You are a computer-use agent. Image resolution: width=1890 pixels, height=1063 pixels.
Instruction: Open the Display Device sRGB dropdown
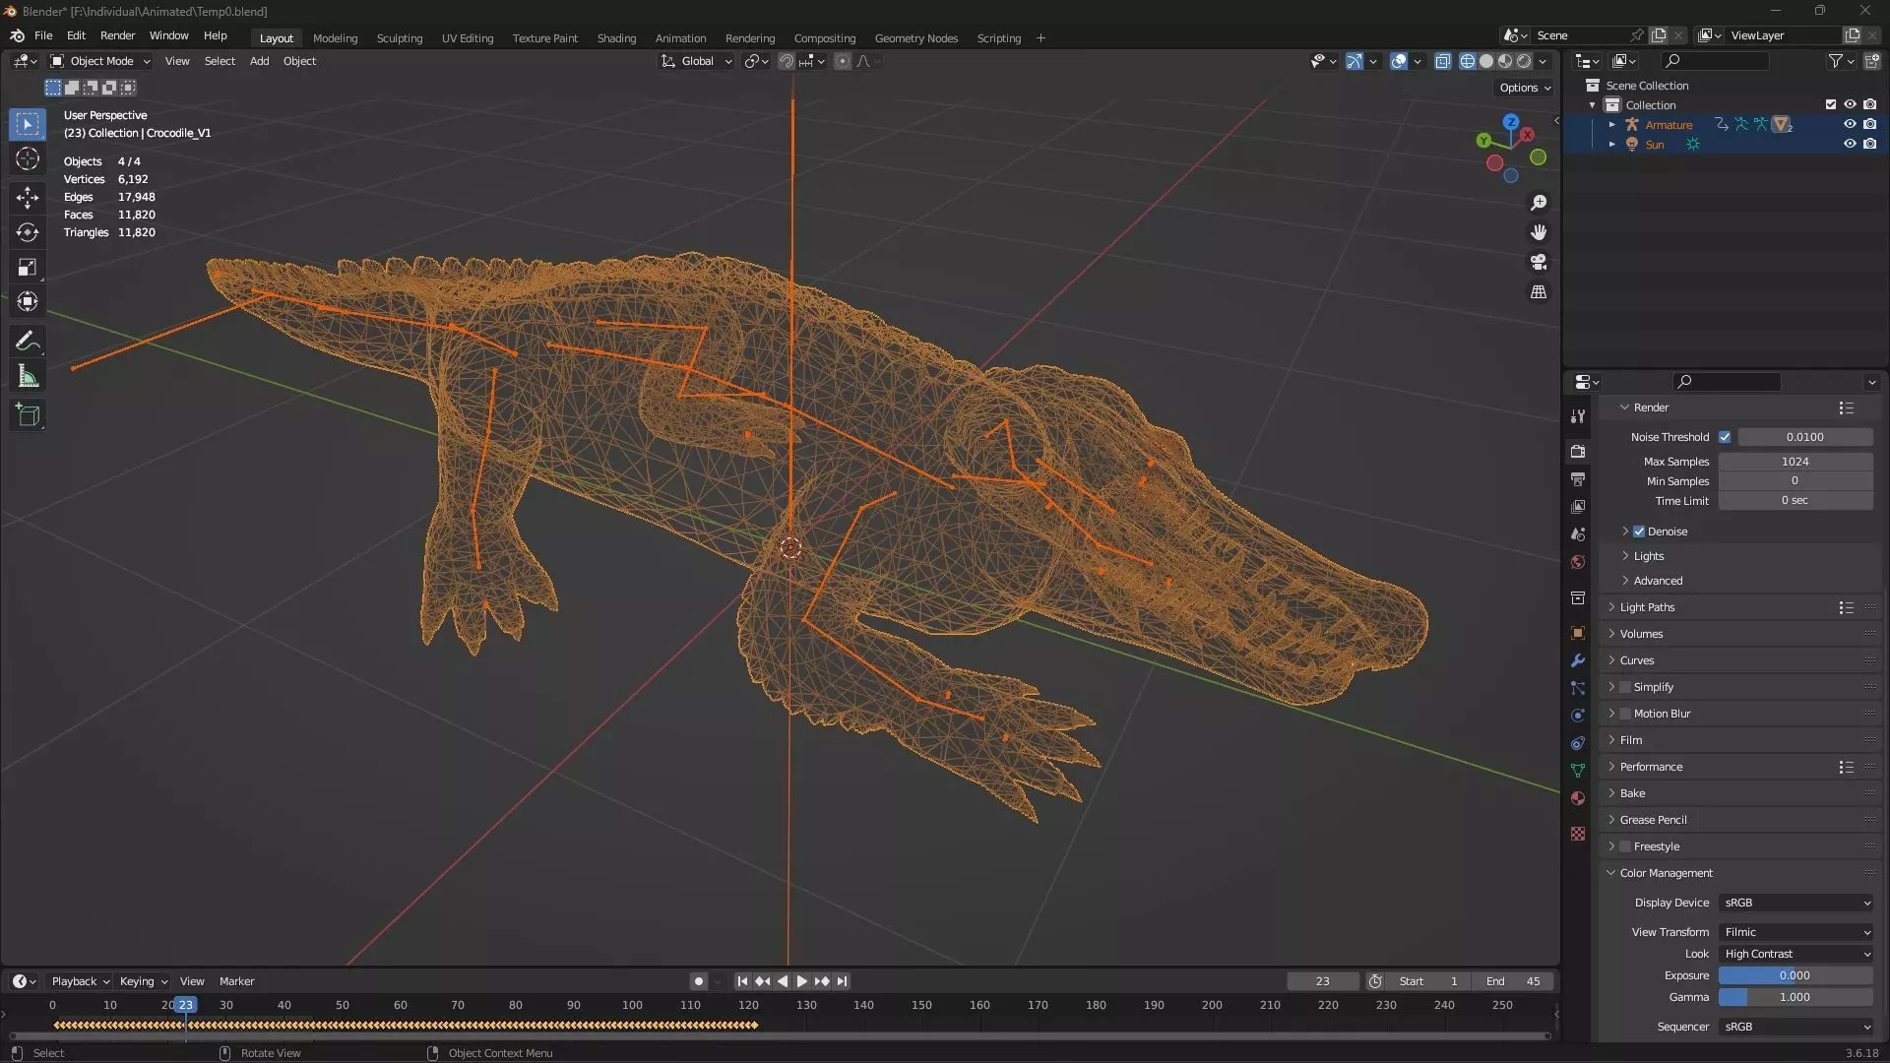[1795, 903]
